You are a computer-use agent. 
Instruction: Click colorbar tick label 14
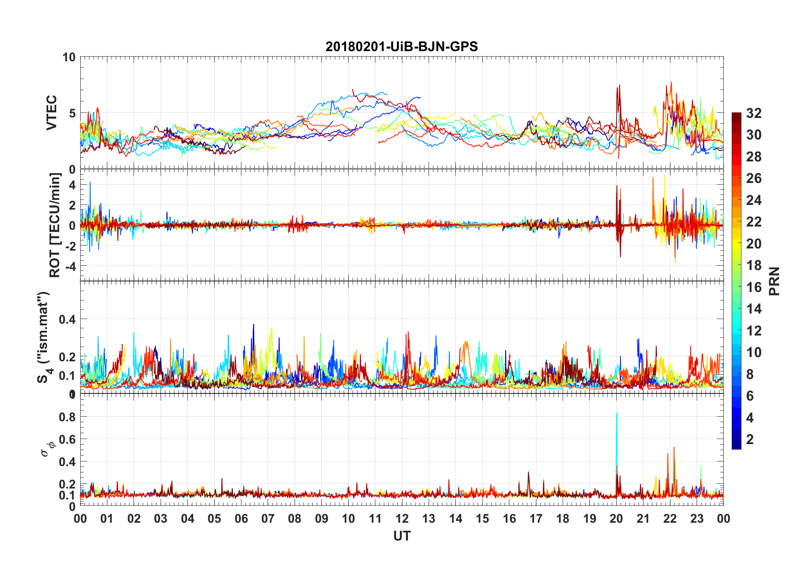pyautogui.click(x=754, y=308)
